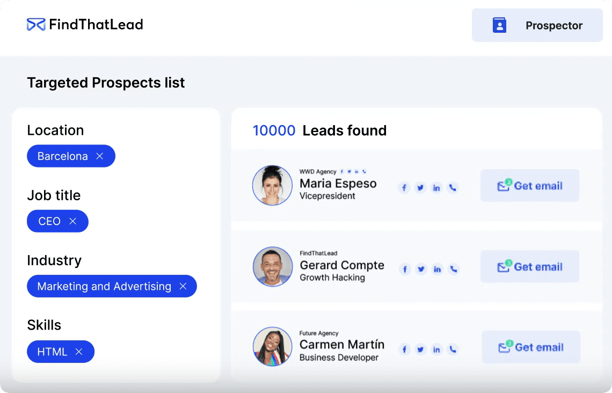Open the Prospector tab

pyautogui.click(x=537, y=25)
